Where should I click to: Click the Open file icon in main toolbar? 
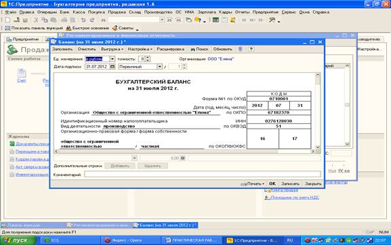(x=17, y=20)
